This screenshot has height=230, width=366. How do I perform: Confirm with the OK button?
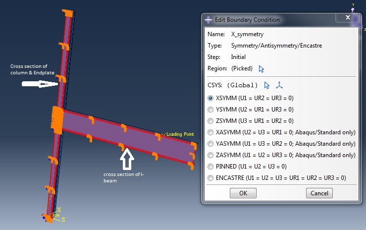pyautogui.click(x=243, y=193)
